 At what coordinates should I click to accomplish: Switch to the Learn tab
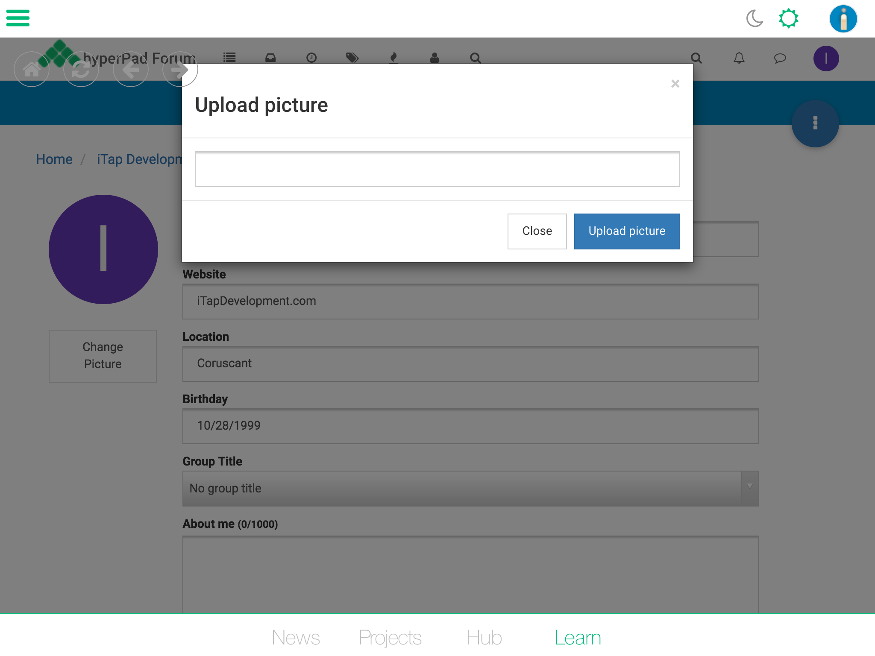pyautogui.click(x=578, y=638)
